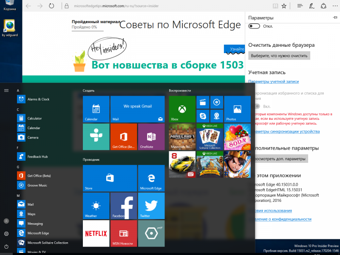
Task: Click the Создать tile group title
Action: tap(88, 91)
